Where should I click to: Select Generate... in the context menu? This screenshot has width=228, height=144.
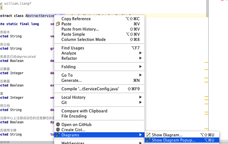71,80
